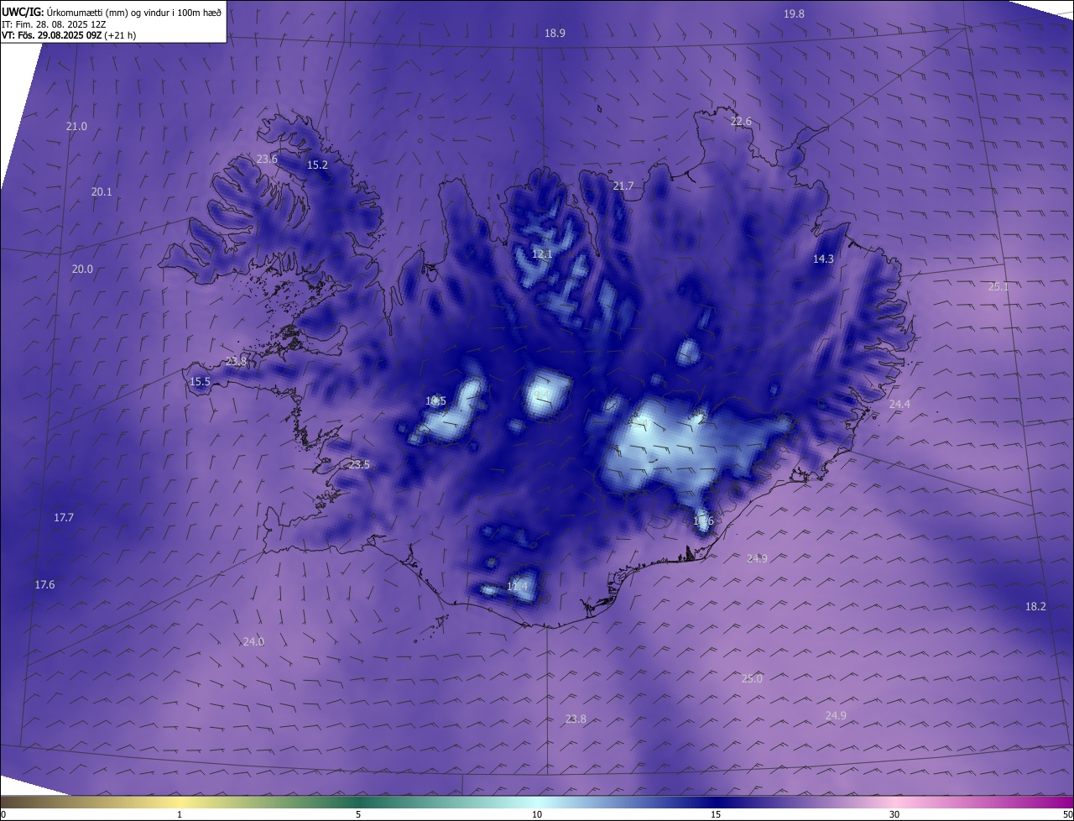
Task: Click the 17.7 value label
Action: point(64,518)
